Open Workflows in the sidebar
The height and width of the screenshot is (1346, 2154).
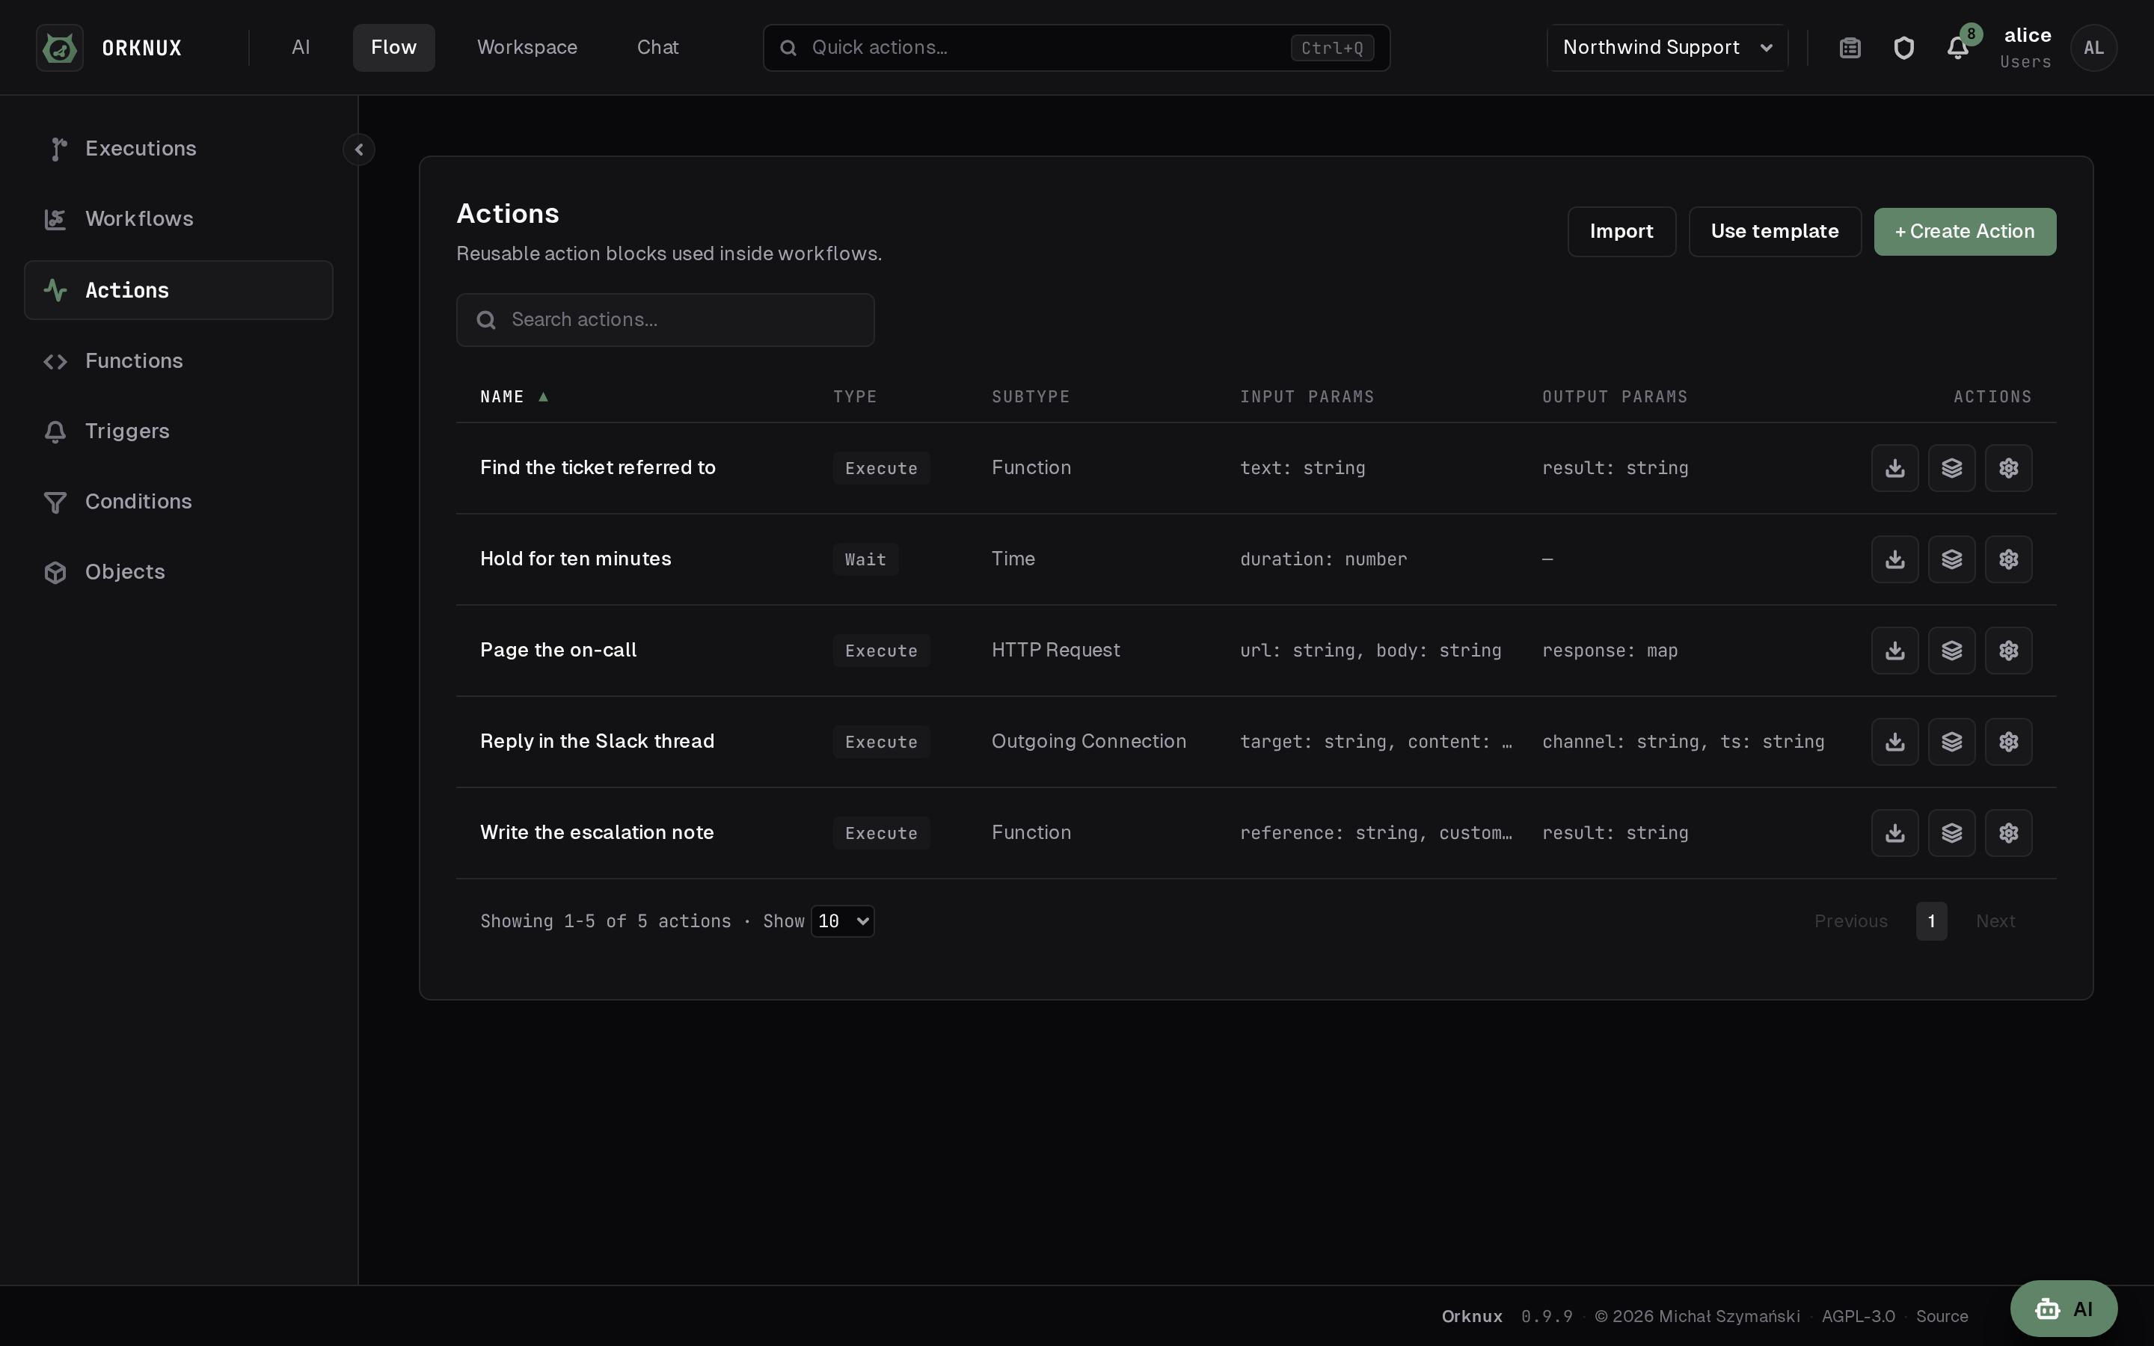tap(179, 219)
